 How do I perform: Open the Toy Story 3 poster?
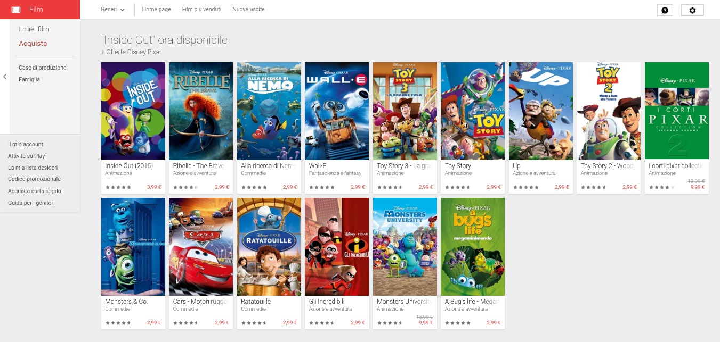(x=405, y=111)
